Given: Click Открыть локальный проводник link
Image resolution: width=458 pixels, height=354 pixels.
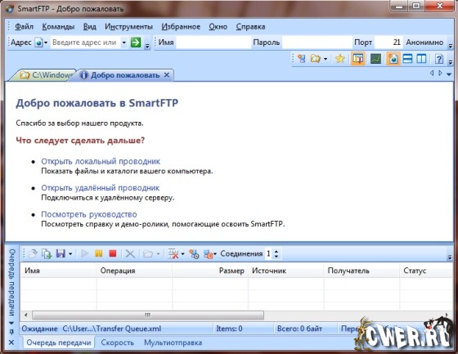Looking at the screenshot, I should click(x=101, y=161).
